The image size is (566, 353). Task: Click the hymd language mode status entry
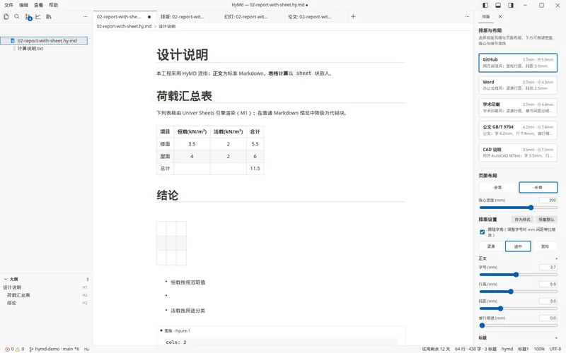click(x=507, y=349)
